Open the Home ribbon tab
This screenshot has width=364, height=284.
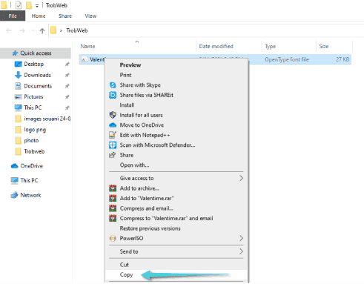coord(39,16)
